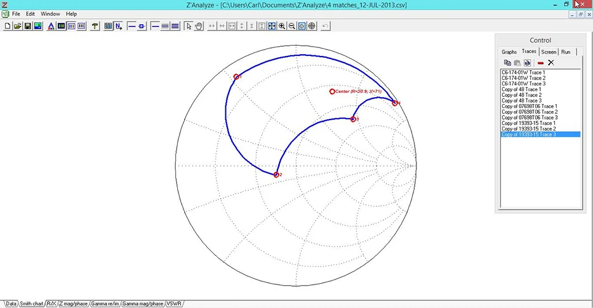Click the zoom out magnifier

click(x=292, y=26)
